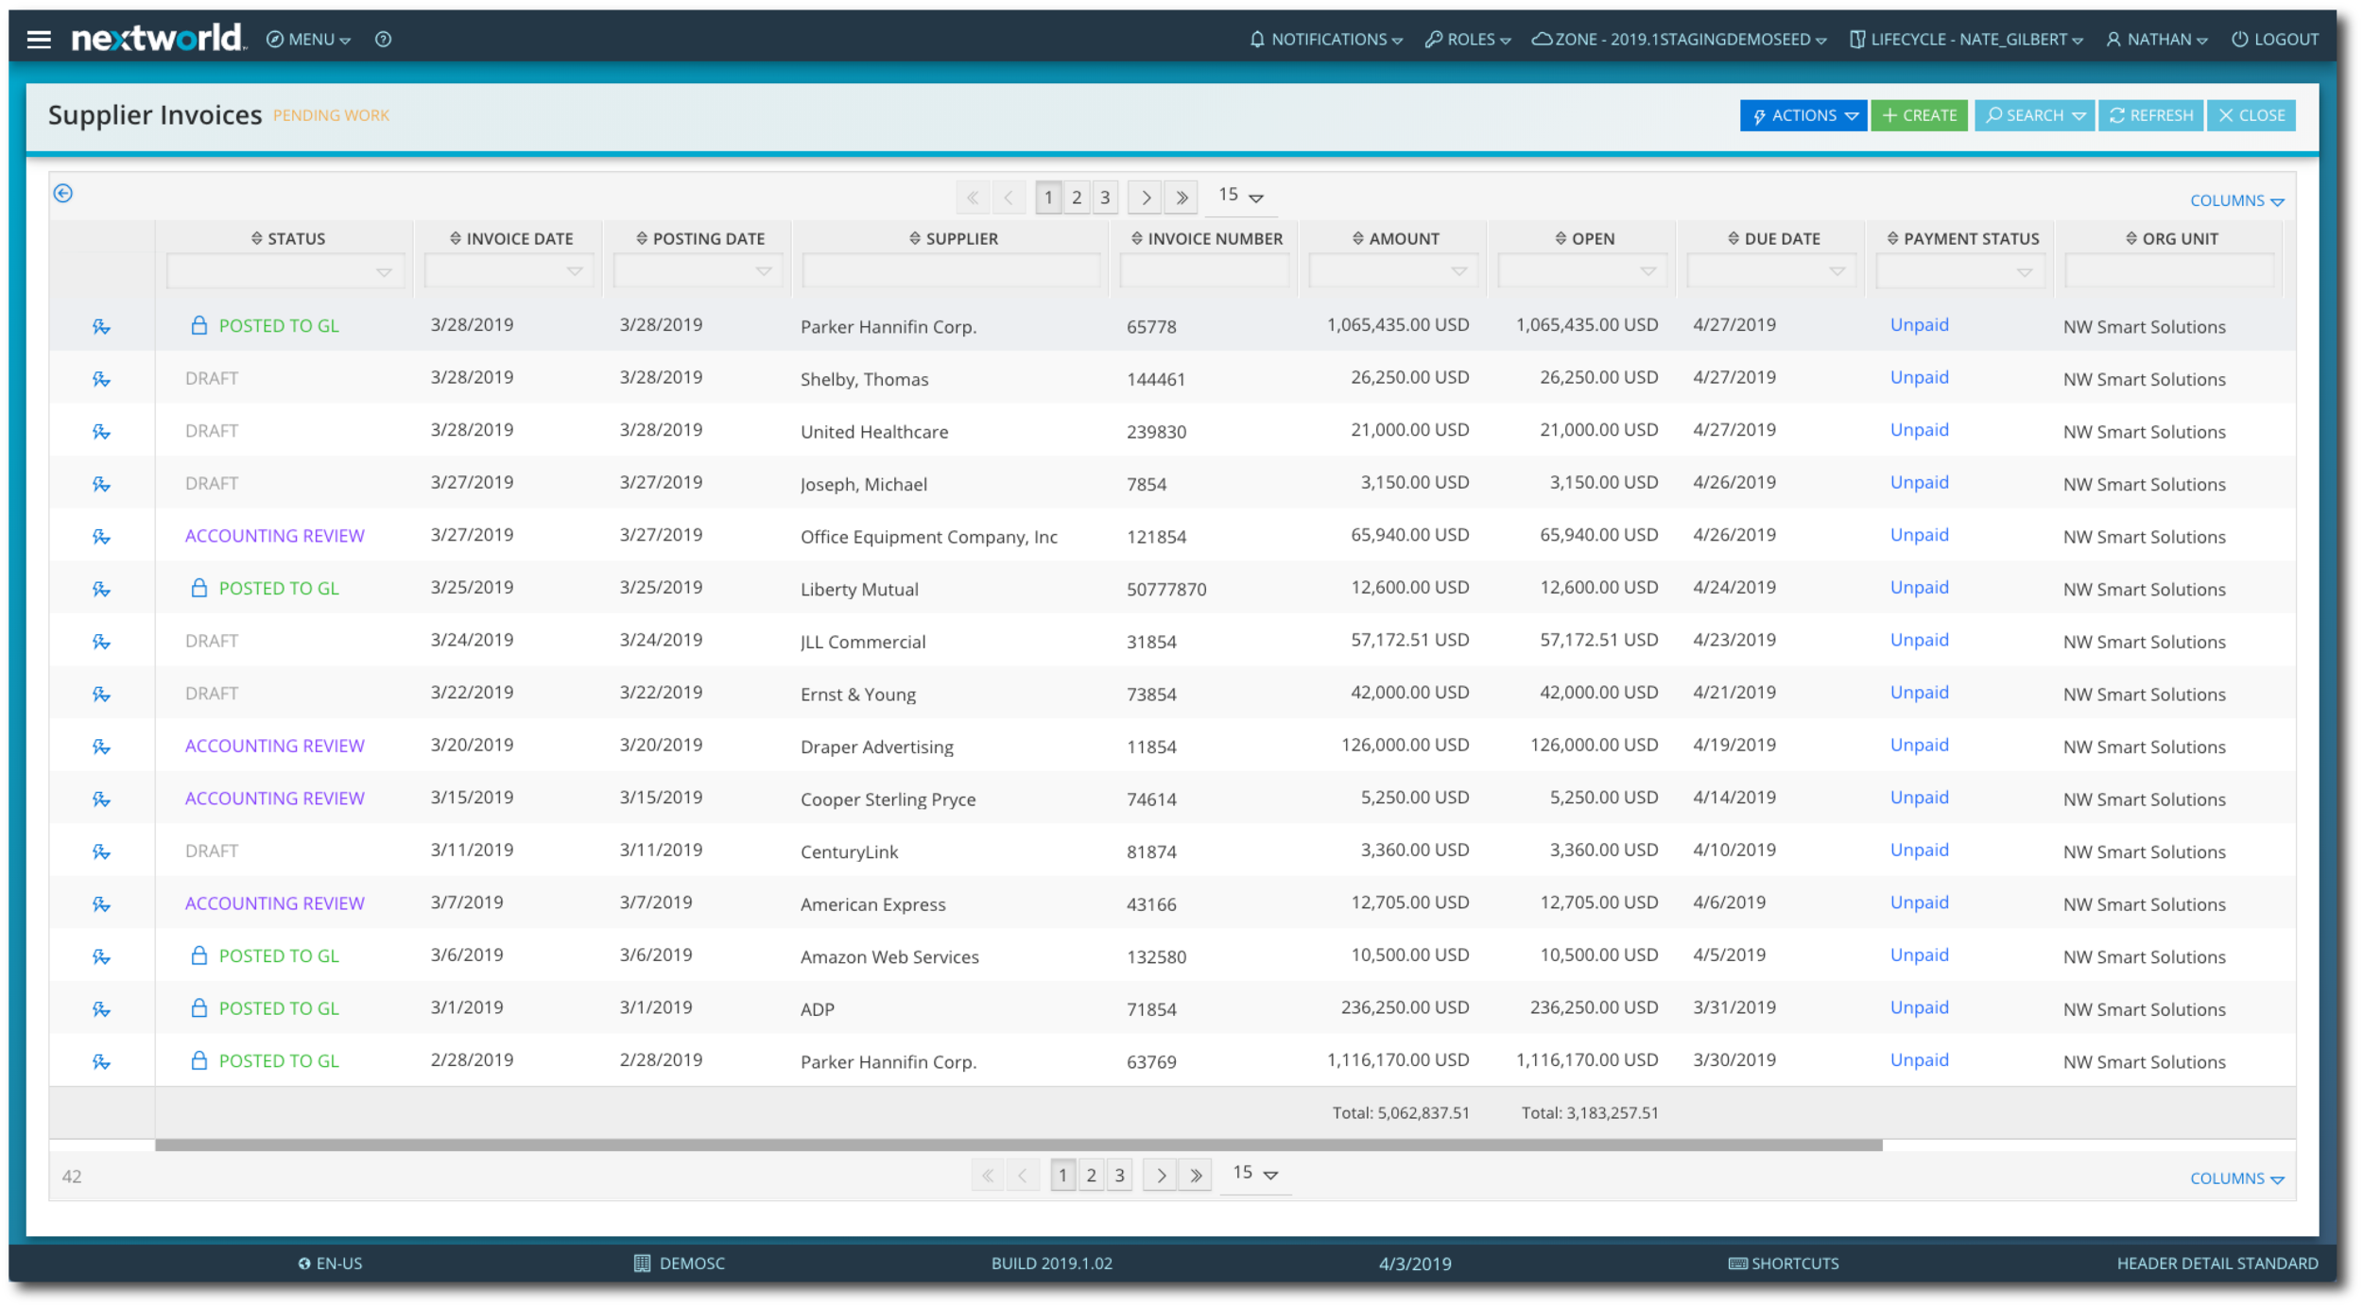Click the help question mark icon

[383, 39]
